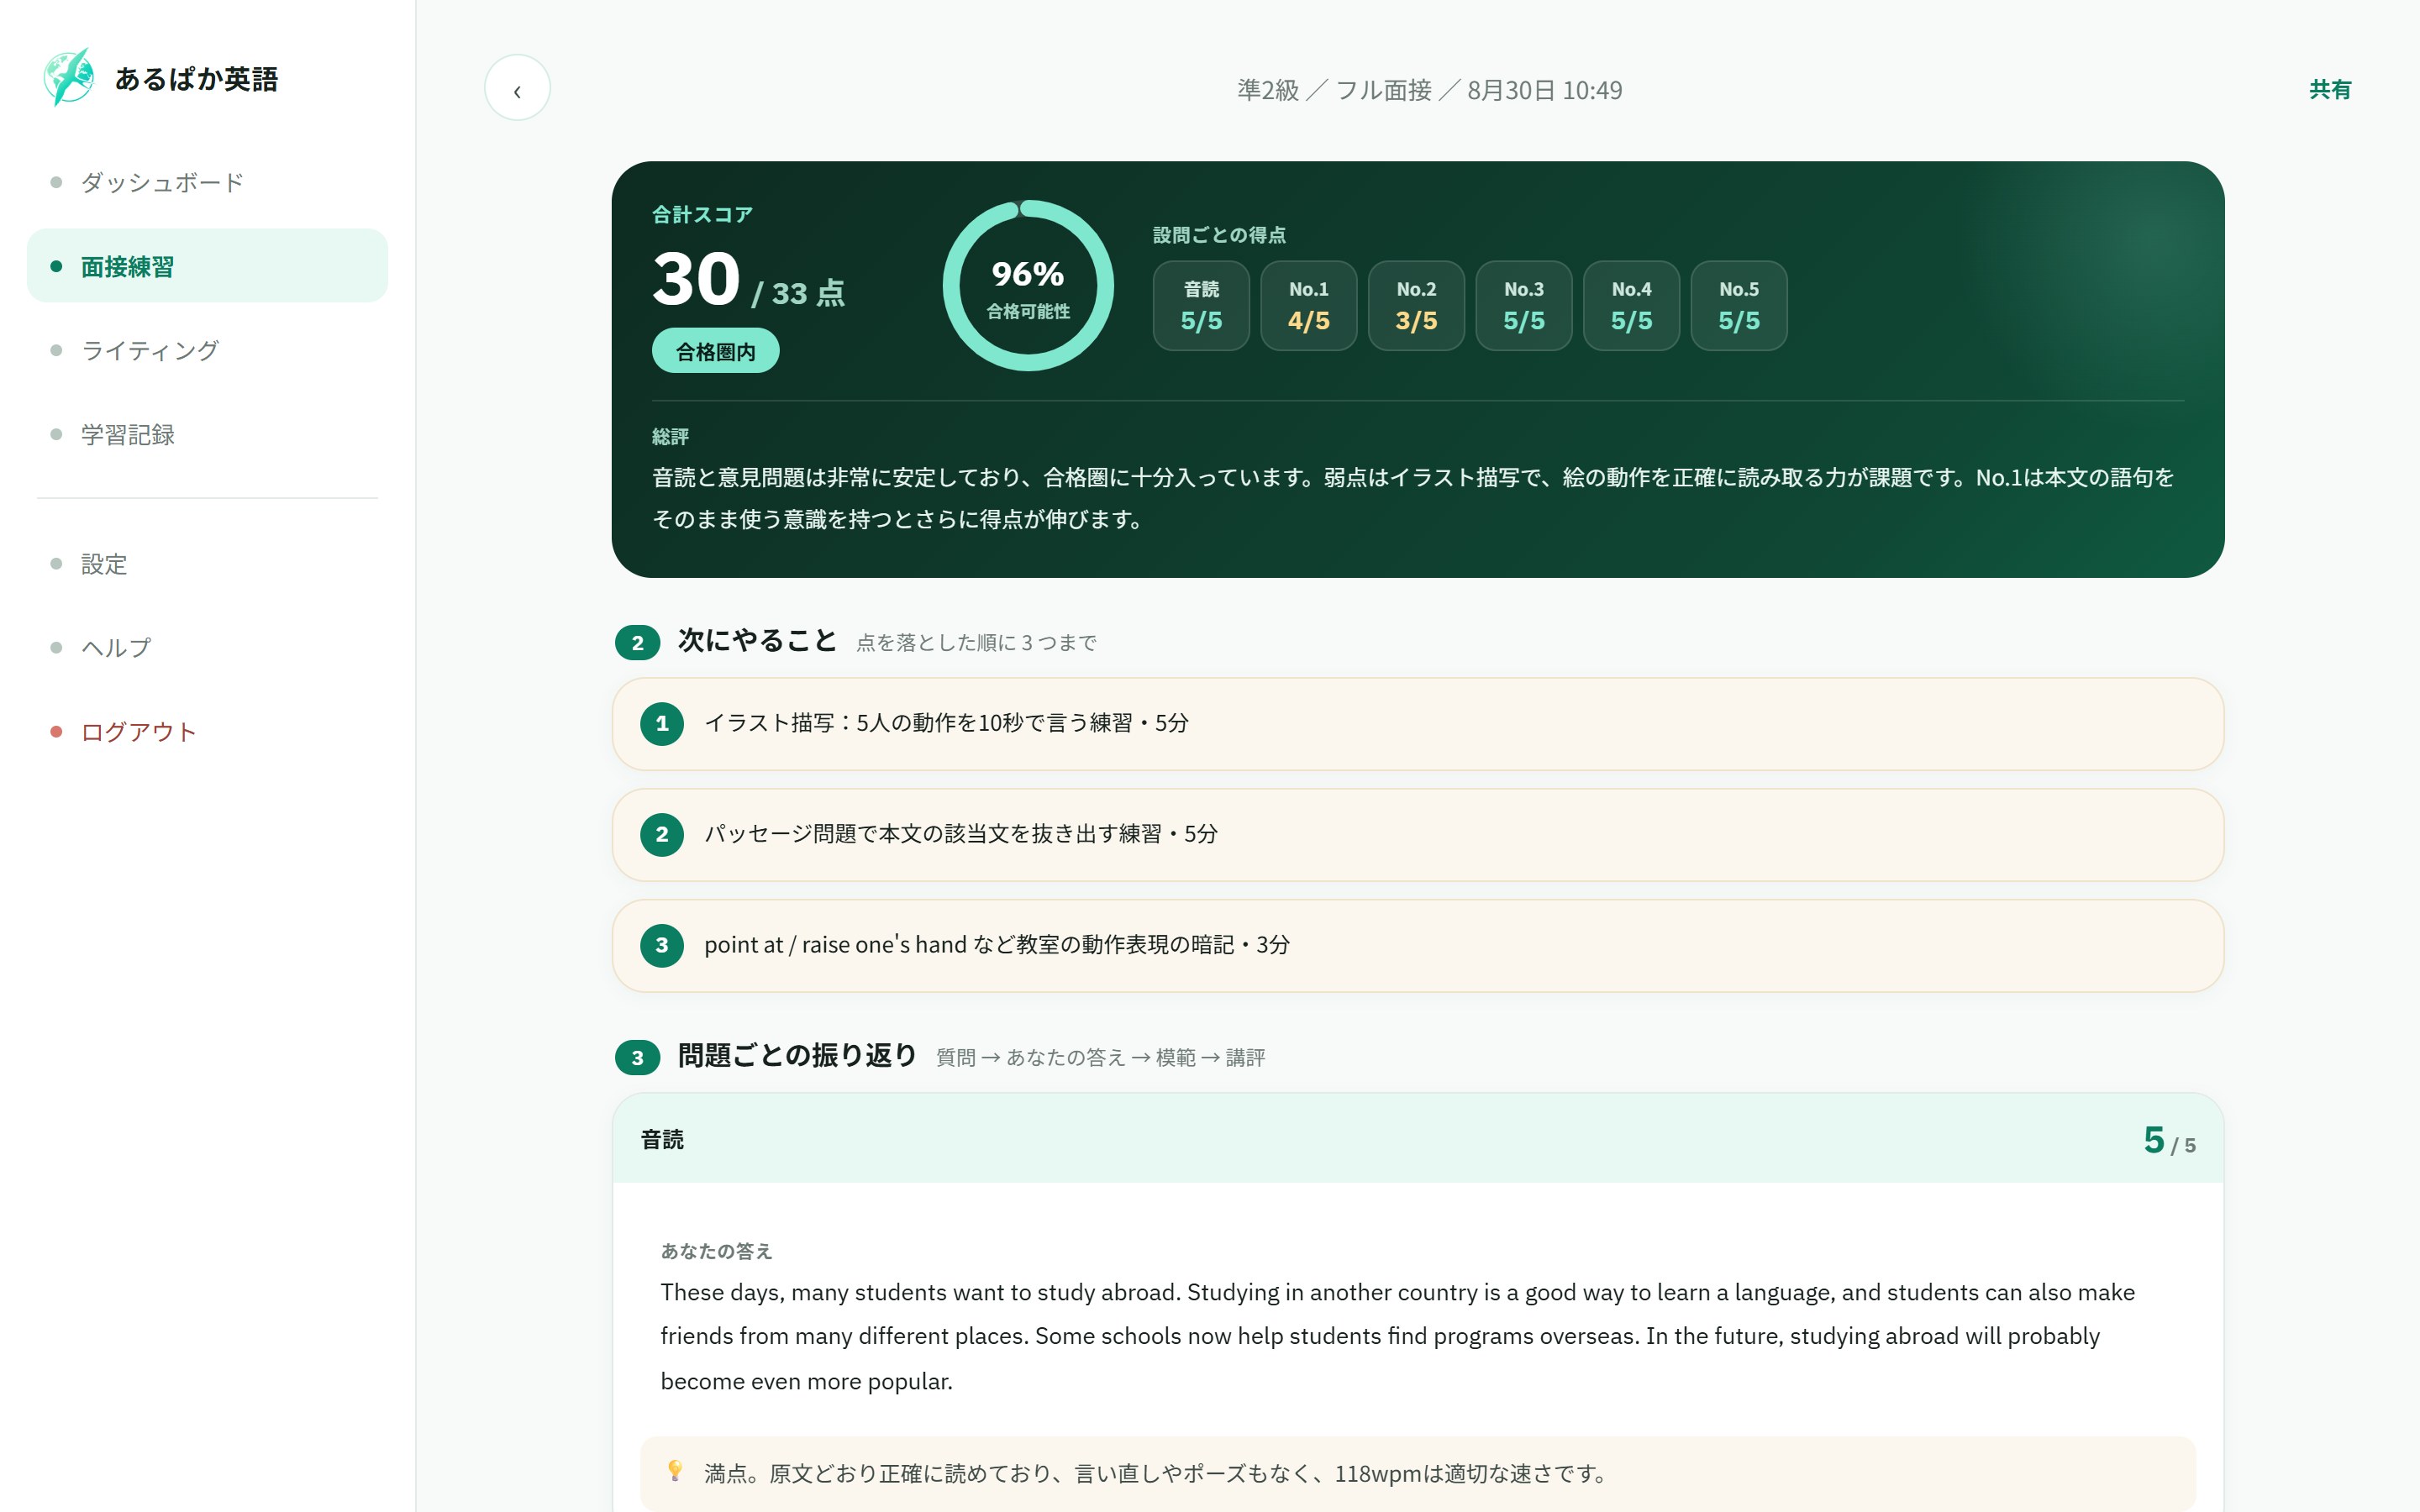The image size is (2420, 1512).
Task: Open 学習記録 in the sidebar
Action: pyautogui.click(x=207, y=434)
